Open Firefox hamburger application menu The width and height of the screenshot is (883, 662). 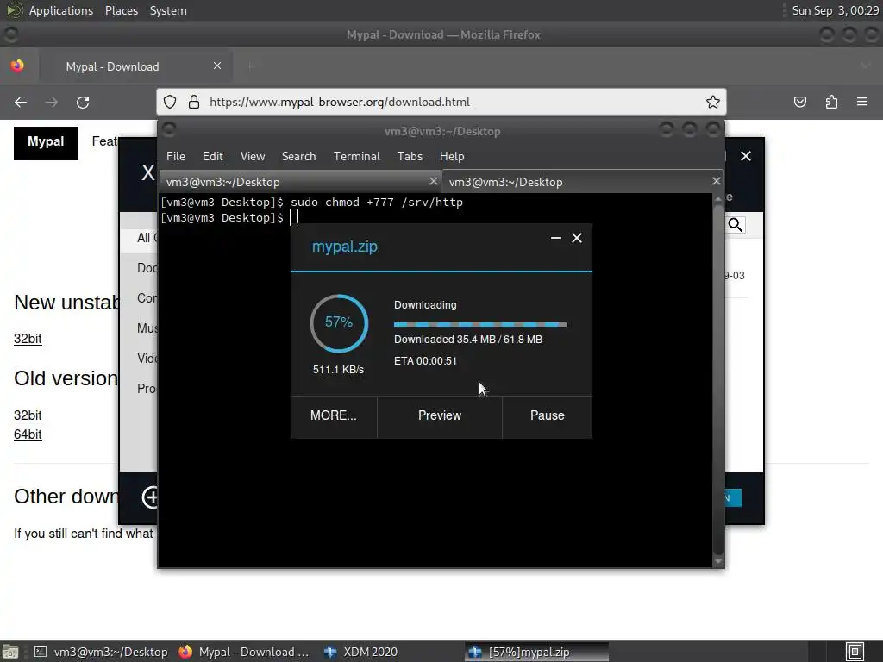pos(862,102)
